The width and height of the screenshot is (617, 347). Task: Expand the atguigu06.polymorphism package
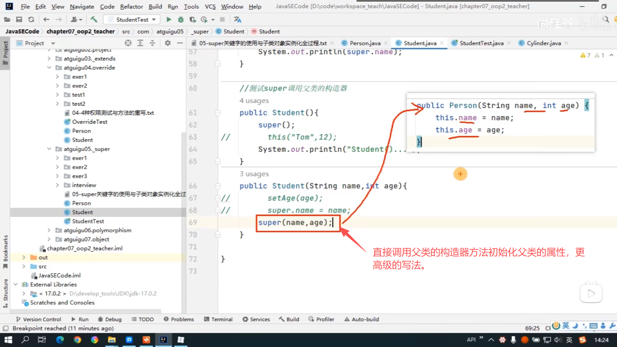(x=49, y=230)
